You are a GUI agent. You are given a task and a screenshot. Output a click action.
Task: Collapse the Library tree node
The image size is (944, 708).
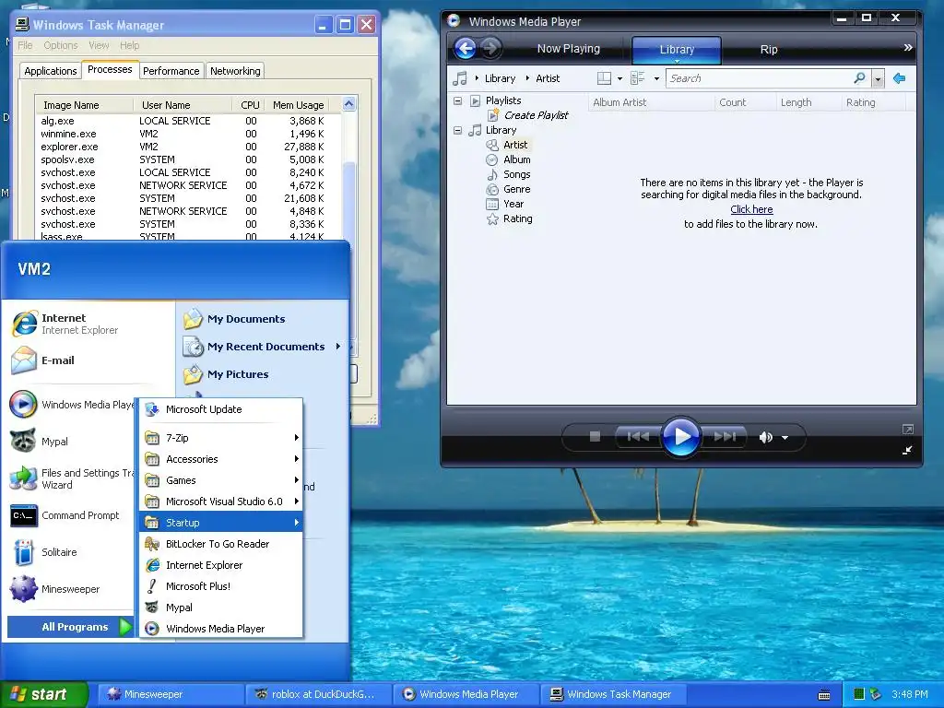point(457,130)
